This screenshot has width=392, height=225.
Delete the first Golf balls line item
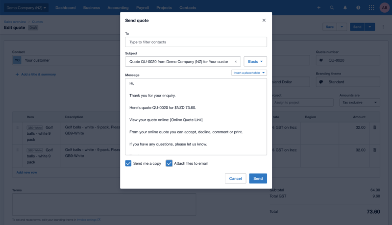coord(374,127)
